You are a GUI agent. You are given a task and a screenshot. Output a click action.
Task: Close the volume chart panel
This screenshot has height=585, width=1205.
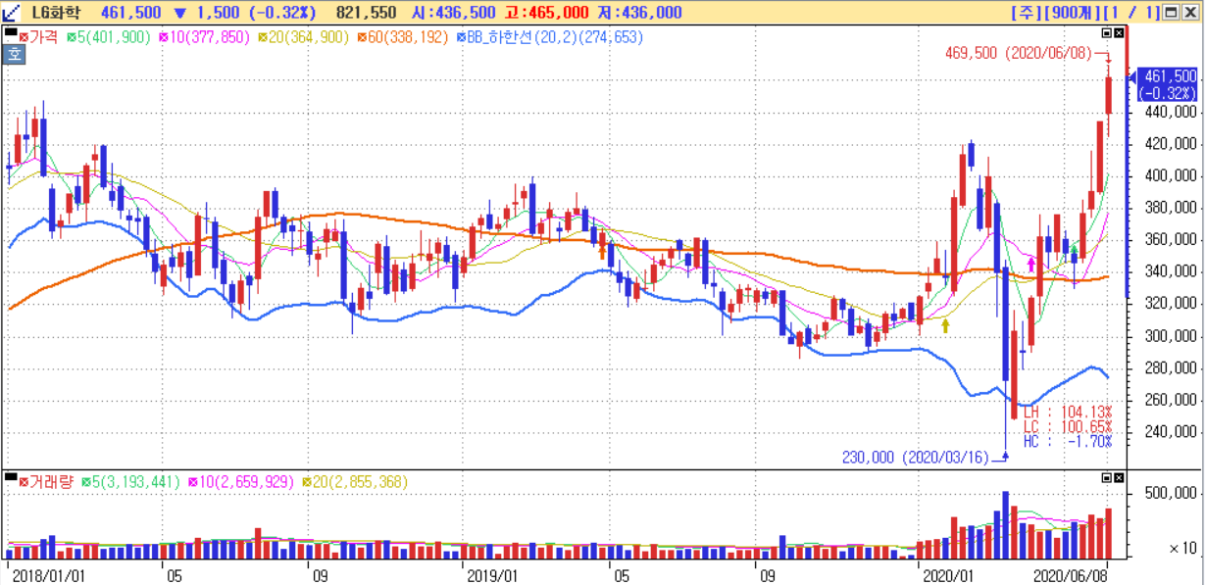(1119, 477)
